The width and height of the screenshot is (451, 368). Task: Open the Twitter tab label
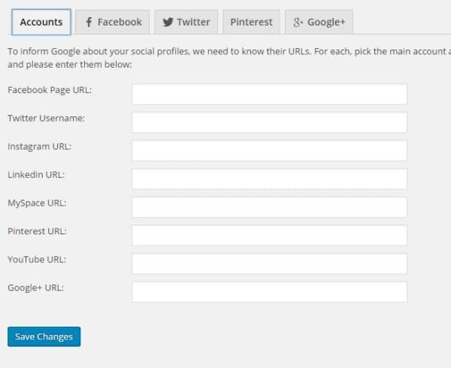click(194, 22)
